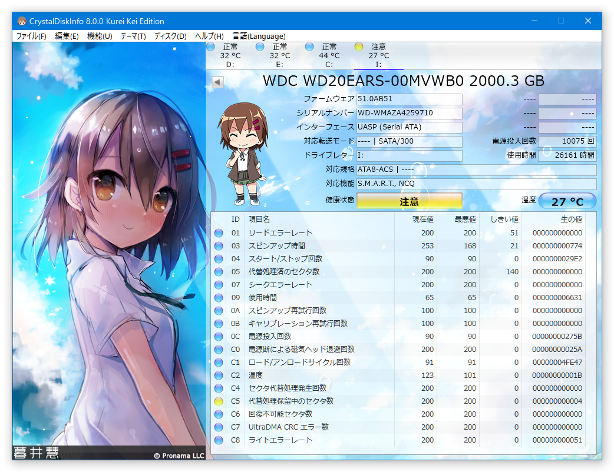Click the previous disk arrow button
Screen dimensions: 614x472
tap(217, 82)
